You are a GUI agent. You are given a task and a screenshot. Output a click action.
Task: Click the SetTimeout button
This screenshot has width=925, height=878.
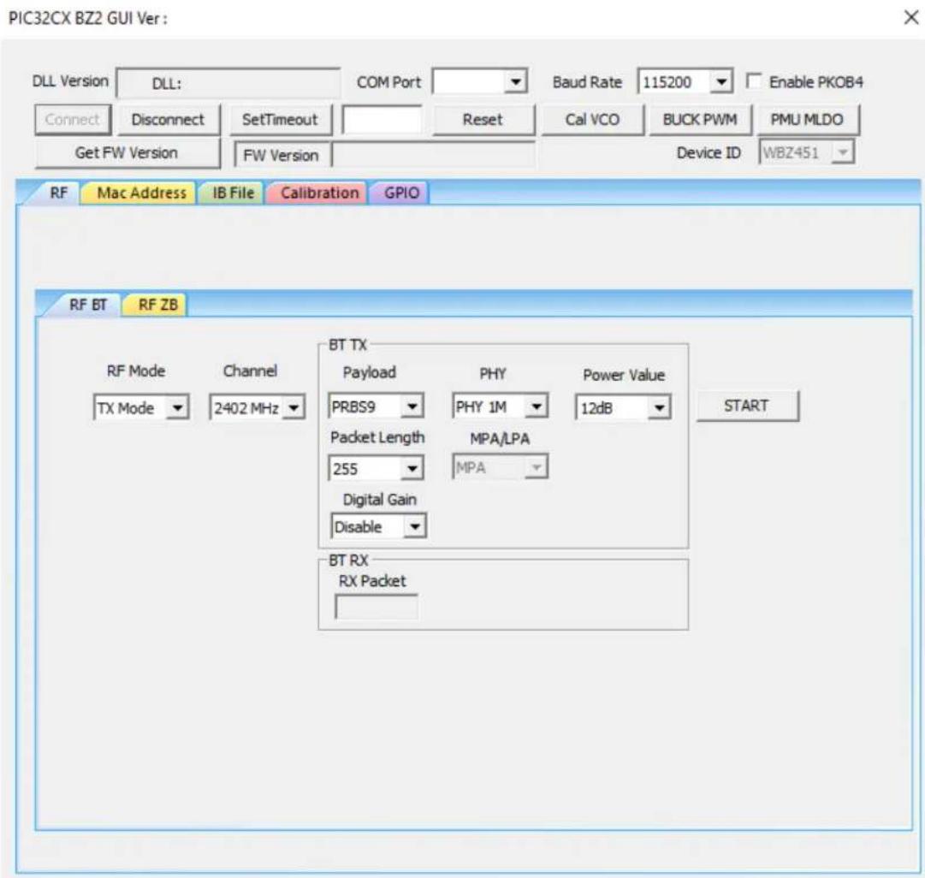point(280,120)
